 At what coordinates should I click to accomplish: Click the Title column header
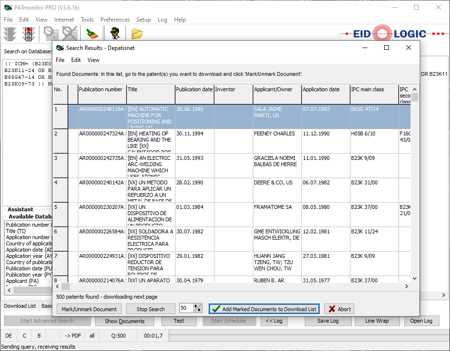[150, 94]
